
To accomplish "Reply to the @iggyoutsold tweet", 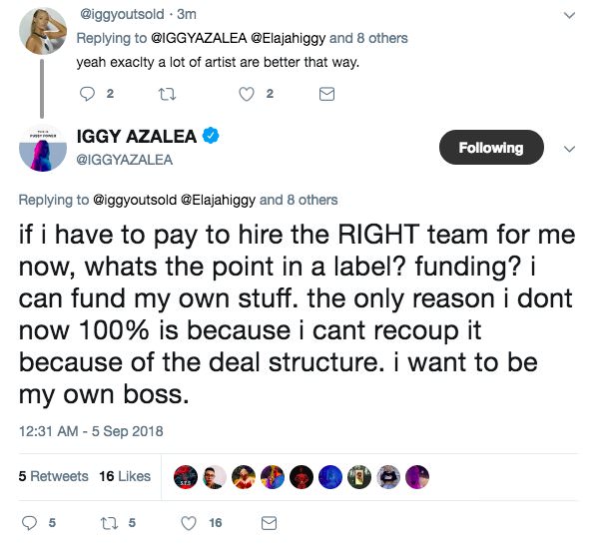I will click(87, 94).
